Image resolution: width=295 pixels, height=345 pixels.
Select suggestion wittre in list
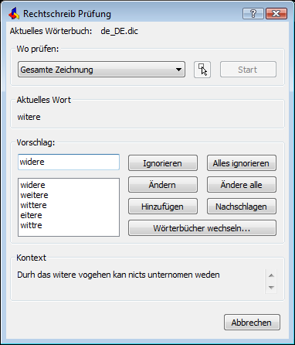pos(32,225)
